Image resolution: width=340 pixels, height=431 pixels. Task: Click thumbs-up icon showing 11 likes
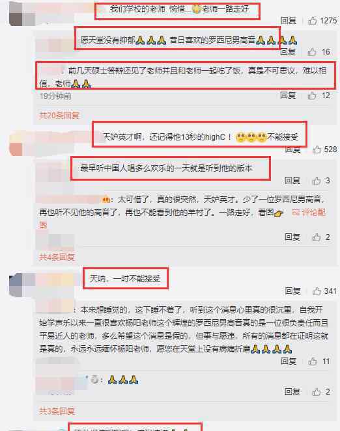click(312, 361)
